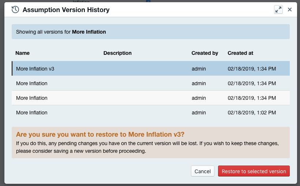
Task: Click the pending changes warning paragraph
Action: click(146, 146)
